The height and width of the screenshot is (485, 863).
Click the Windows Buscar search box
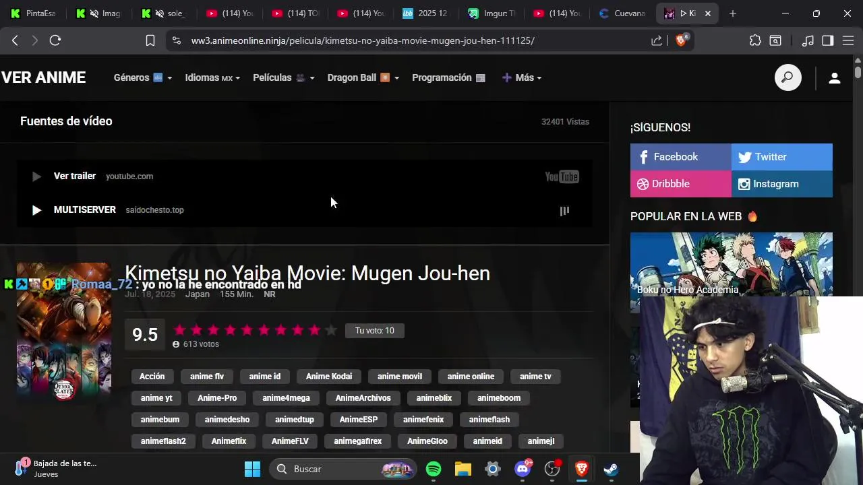[342, 469]
